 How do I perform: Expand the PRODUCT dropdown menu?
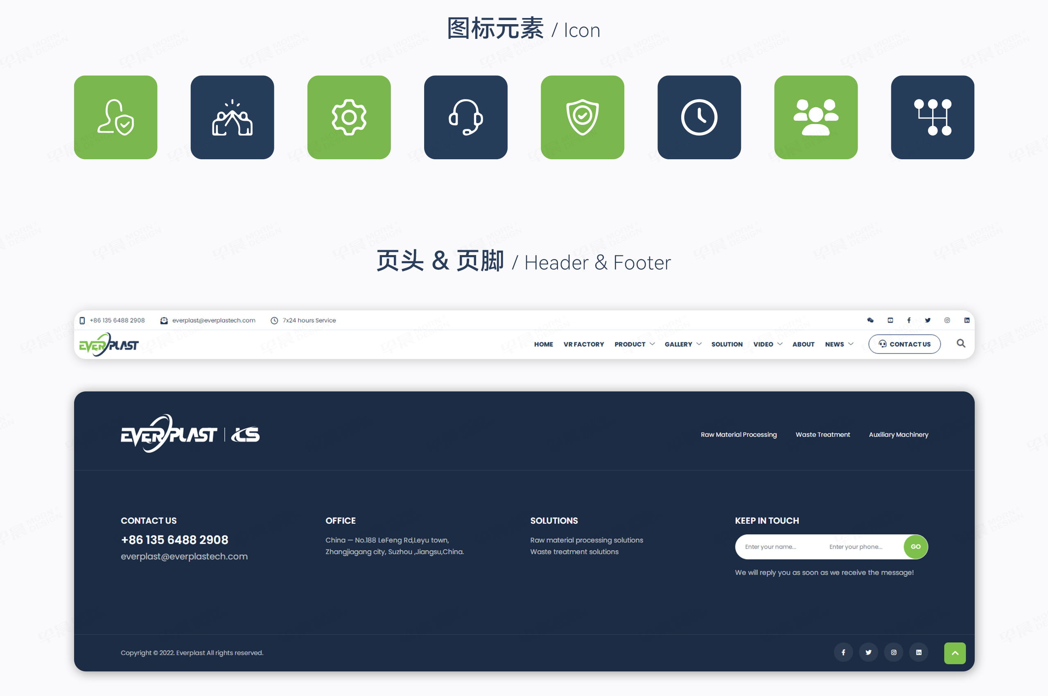(x=631, y=344)
